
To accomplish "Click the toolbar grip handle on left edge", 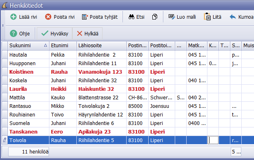I will point(3,25).
